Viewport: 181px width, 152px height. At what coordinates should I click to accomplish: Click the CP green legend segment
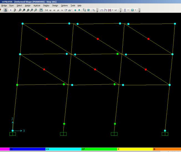(99, 149)
